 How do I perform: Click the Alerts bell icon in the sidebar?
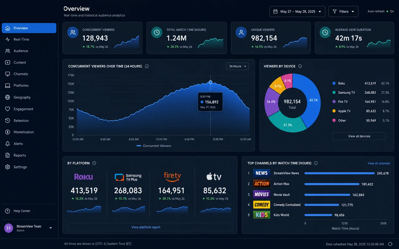click(8, 144)
